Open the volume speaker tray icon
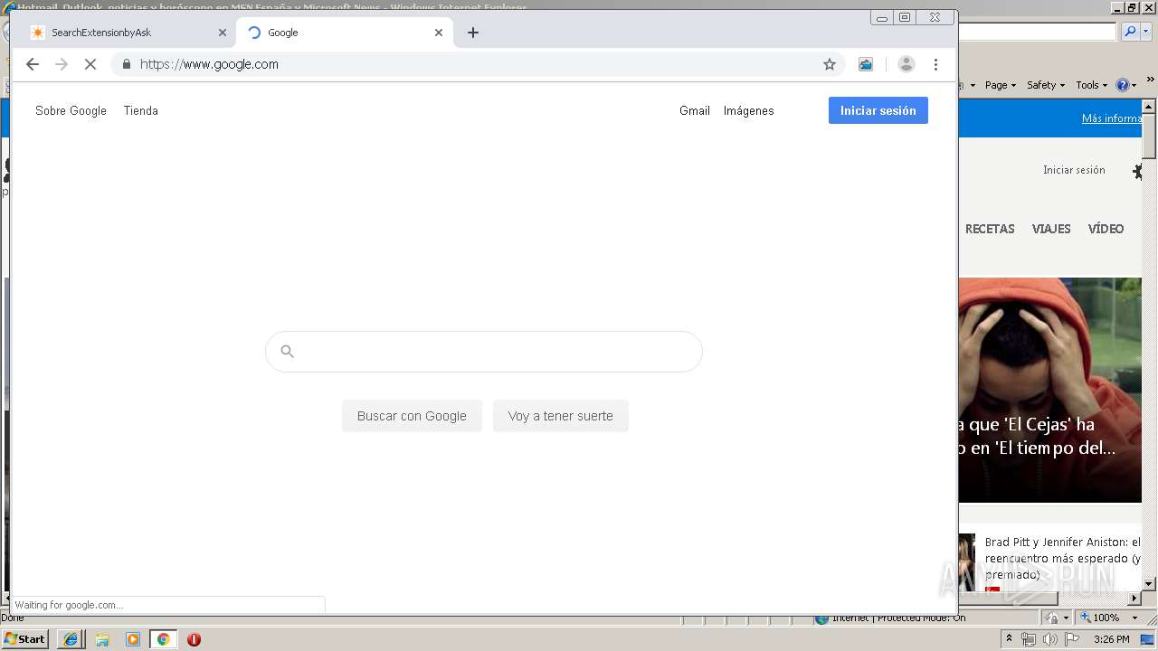 tap(1049, 639)
